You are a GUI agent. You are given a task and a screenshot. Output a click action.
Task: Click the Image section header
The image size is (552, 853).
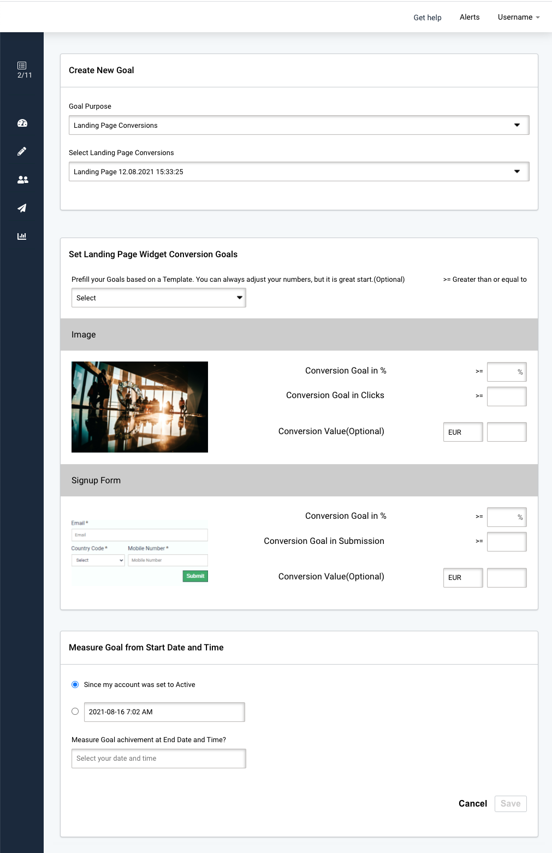[x=299, y=335]
